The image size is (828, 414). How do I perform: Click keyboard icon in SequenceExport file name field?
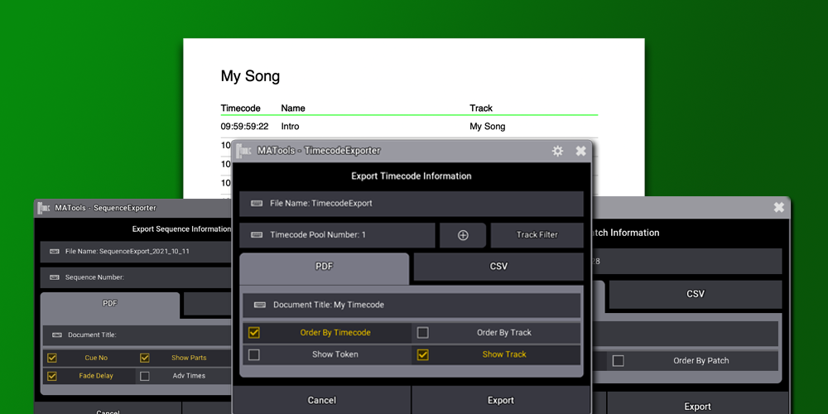(55, 252)
